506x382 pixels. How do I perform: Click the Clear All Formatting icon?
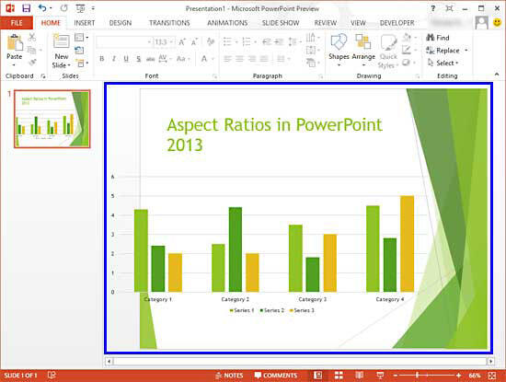[x=211, y=41]
